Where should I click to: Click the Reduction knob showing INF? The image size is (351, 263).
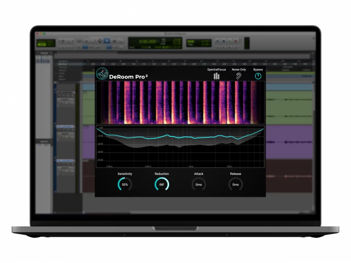tap(162, 184)
